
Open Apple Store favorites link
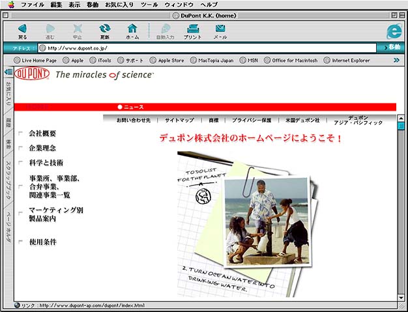[167, 61]
